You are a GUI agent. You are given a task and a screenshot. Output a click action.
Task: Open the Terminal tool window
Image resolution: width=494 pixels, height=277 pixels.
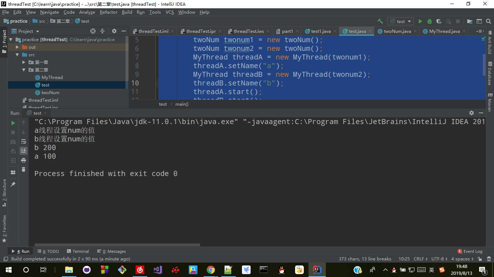[77, 251]
